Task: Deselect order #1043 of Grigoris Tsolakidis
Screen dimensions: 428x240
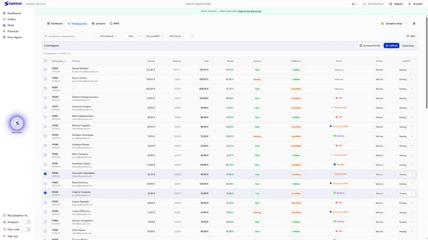Action: click(45, 193)
